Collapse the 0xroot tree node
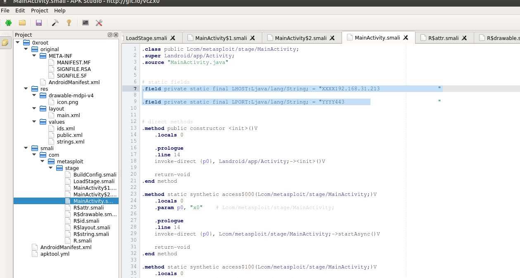Image resolution: width=520 pixels, height=278 pixels. [18, 42]
